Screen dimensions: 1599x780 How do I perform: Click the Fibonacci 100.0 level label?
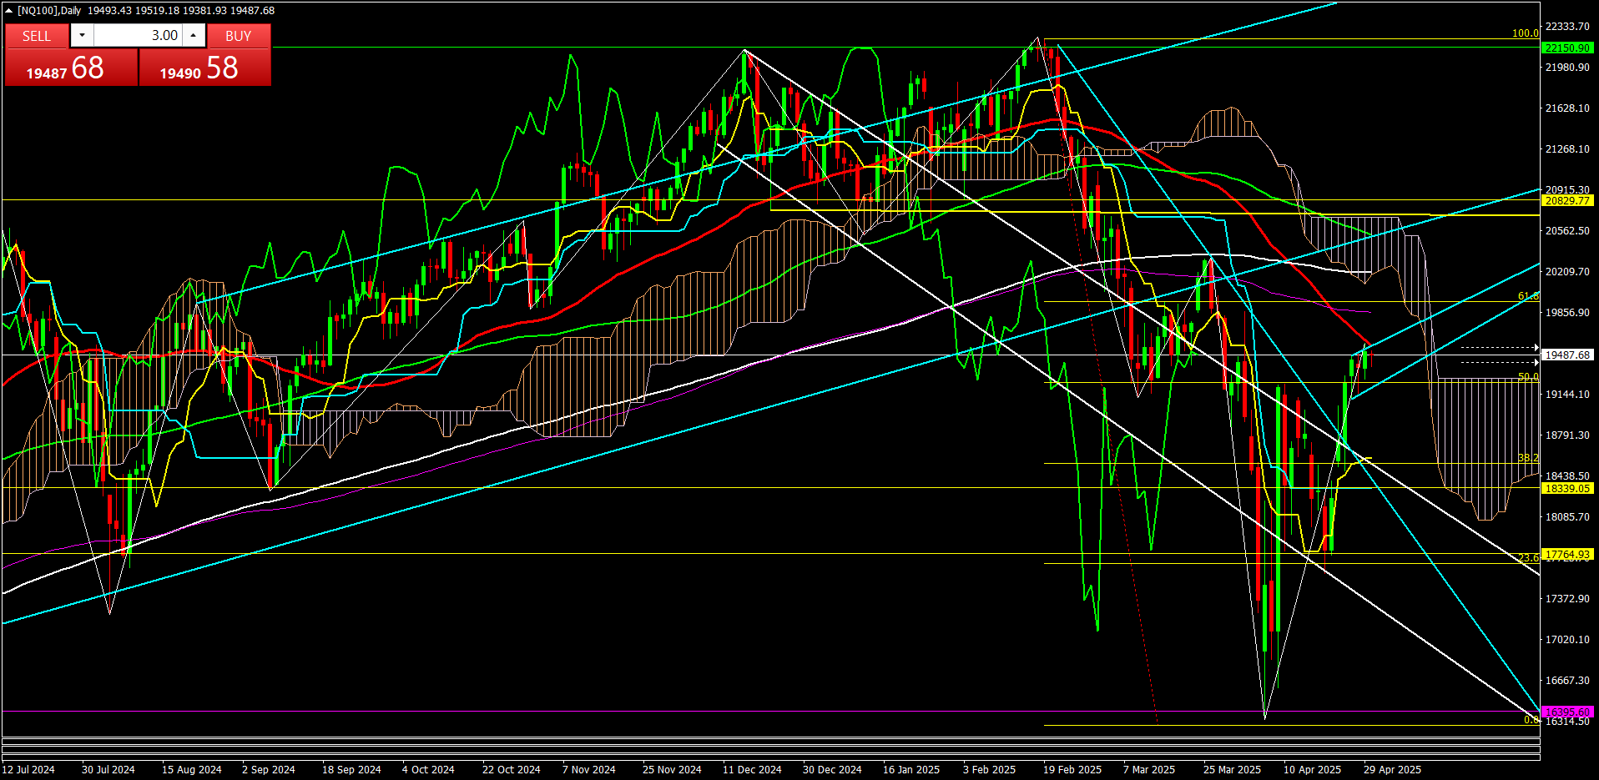tap(1525, 33)
